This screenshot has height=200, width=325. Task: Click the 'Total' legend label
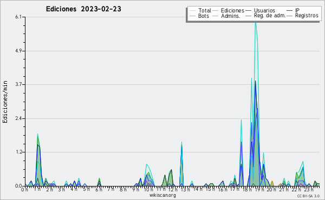205,10
